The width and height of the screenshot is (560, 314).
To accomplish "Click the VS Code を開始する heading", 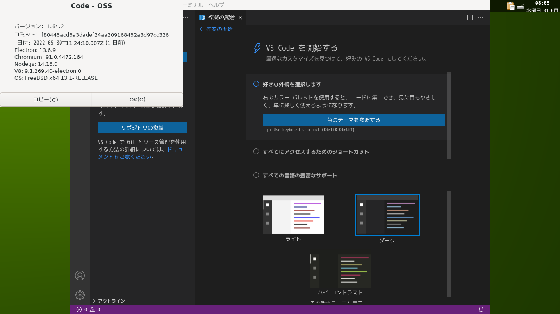I will 302,48.
